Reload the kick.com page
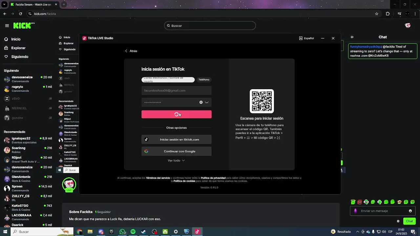The width and height of the screenshot is (420, 236). (x=21, y=14)
